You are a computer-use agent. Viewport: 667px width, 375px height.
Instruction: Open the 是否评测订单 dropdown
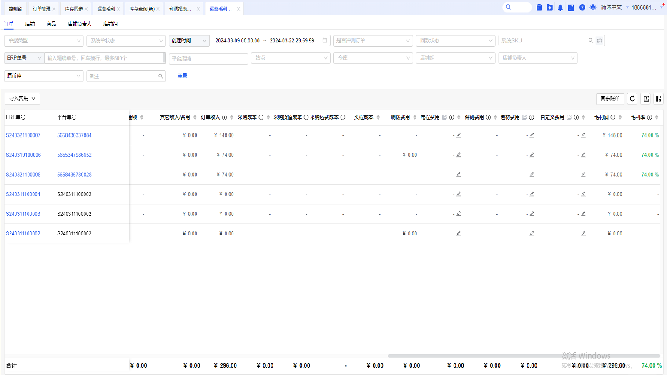(x=373, y=40)
